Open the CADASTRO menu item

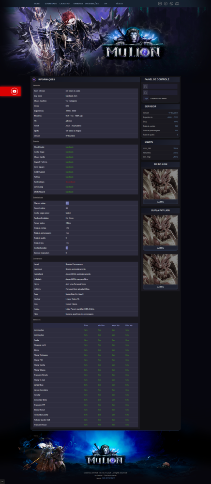coord(64,4)
